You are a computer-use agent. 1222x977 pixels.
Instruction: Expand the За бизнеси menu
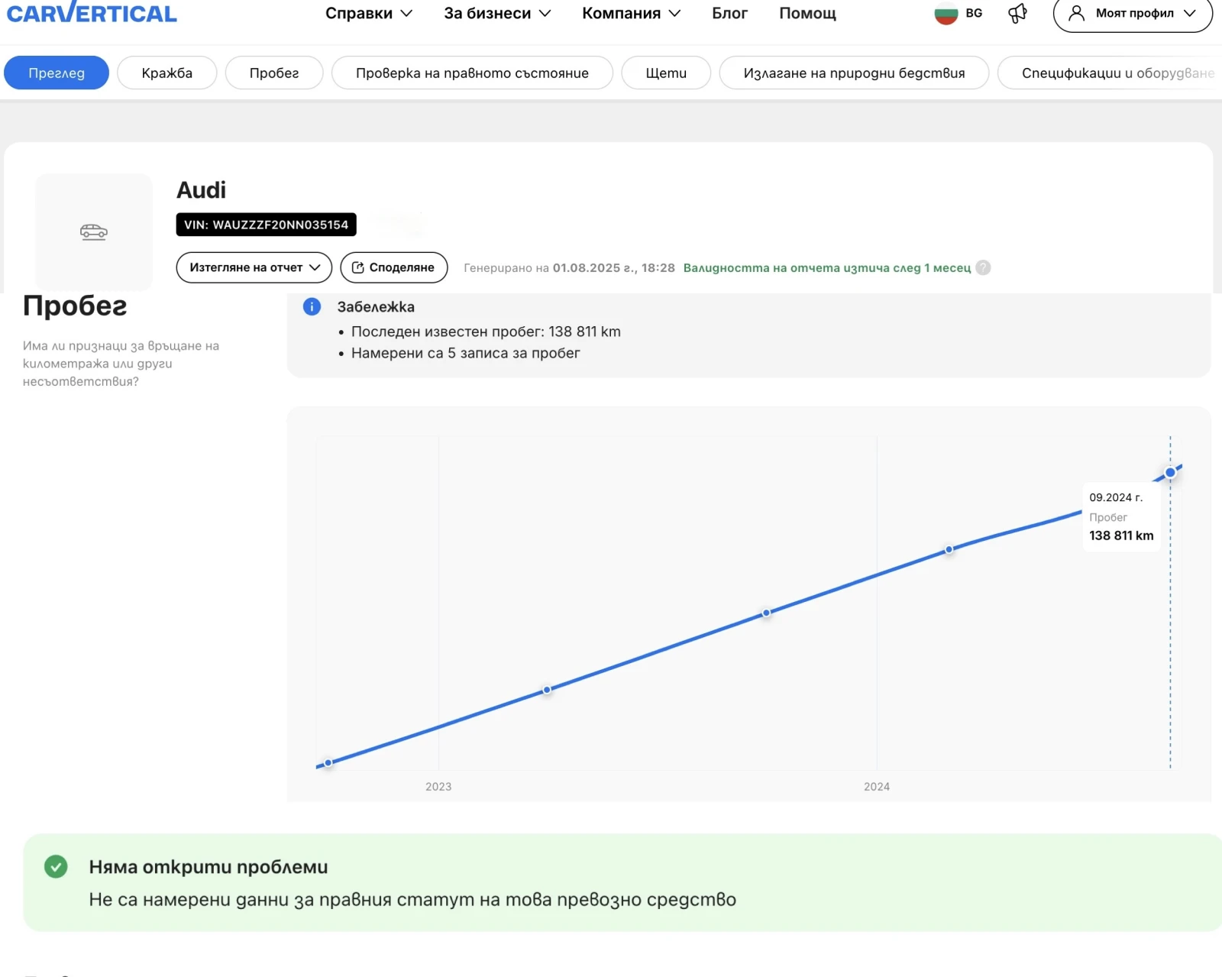497,14
